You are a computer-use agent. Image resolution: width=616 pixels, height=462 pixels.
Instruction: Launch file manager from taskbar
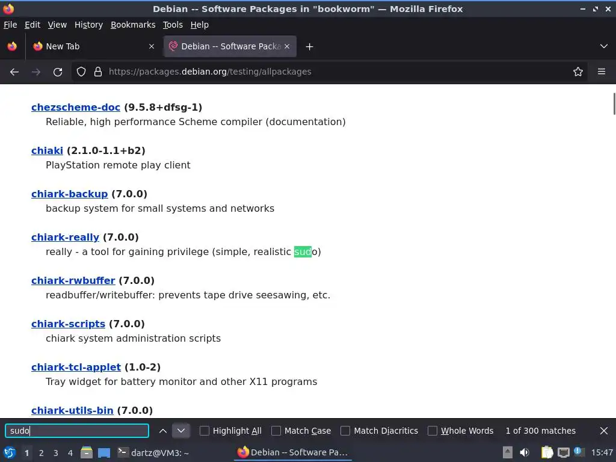coord(87,452)
